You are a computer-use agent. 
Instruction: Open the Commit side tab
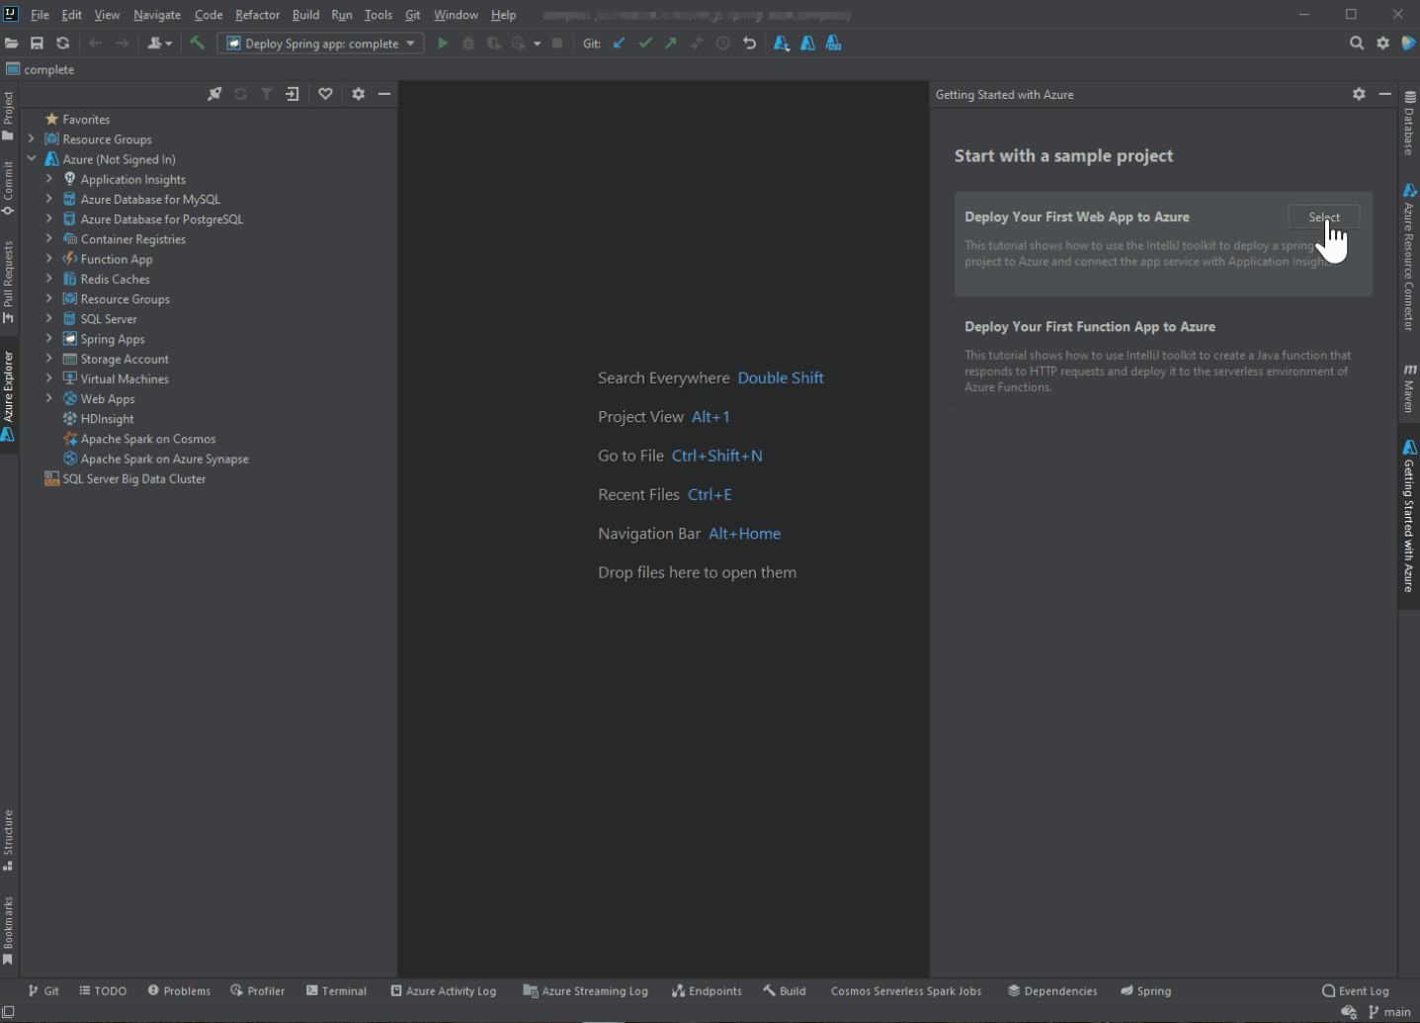tap(8, 187)
